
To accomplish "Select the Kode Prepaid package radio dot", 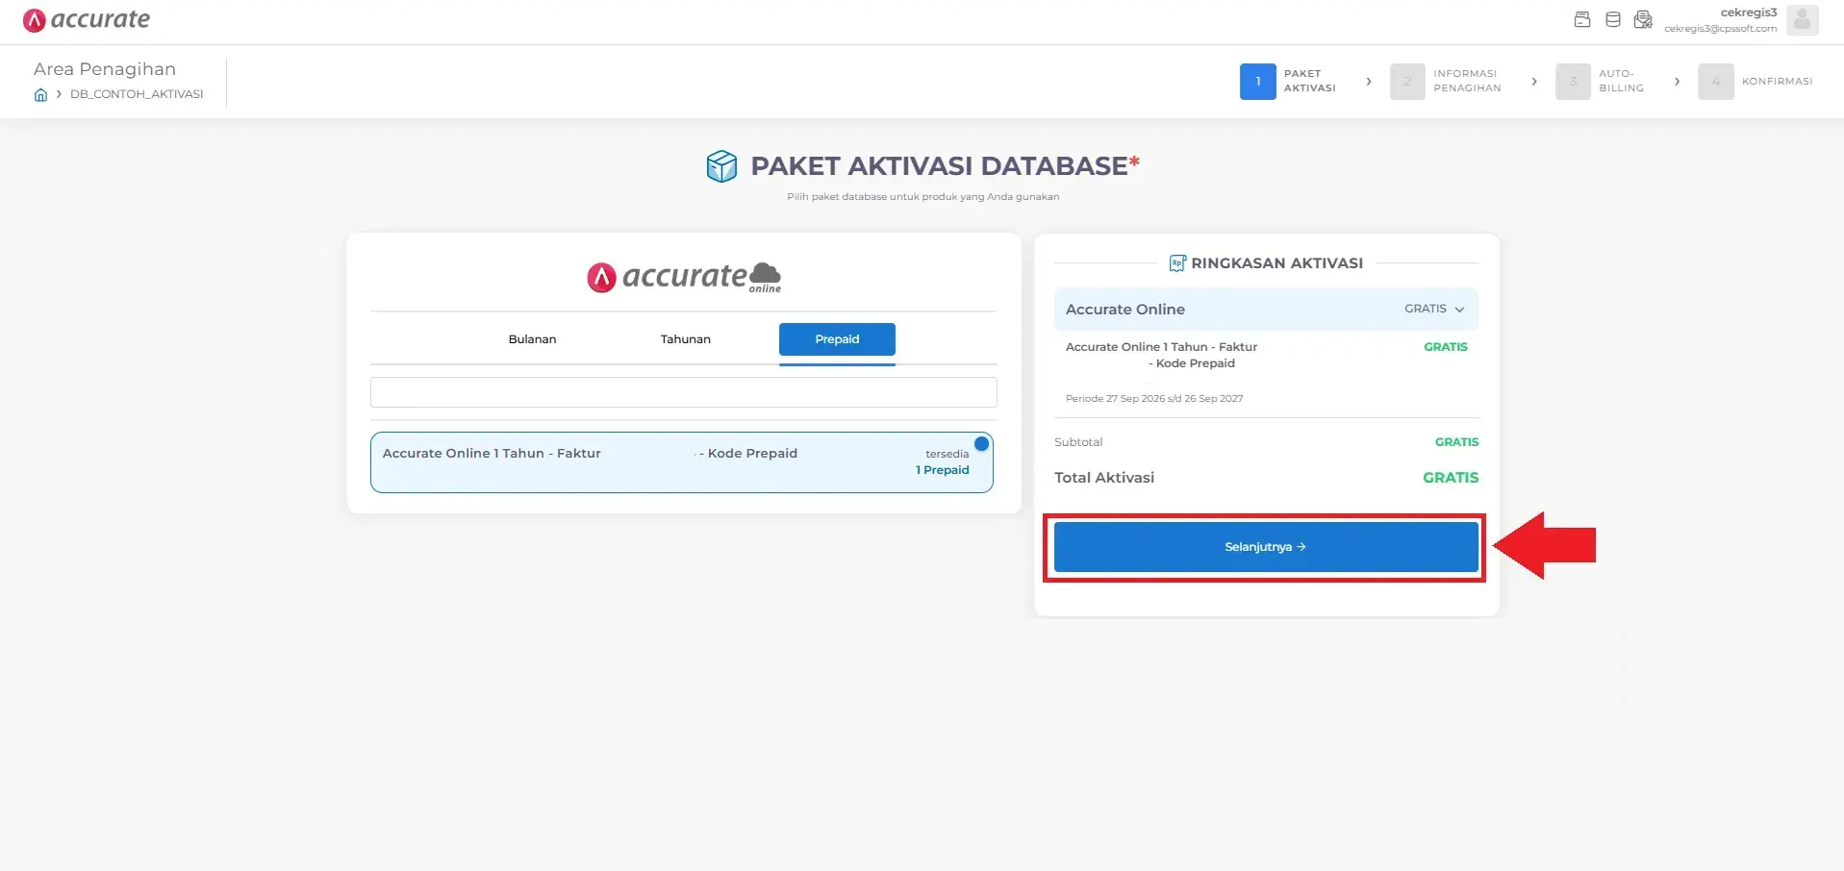I will (x=981, y=444).
